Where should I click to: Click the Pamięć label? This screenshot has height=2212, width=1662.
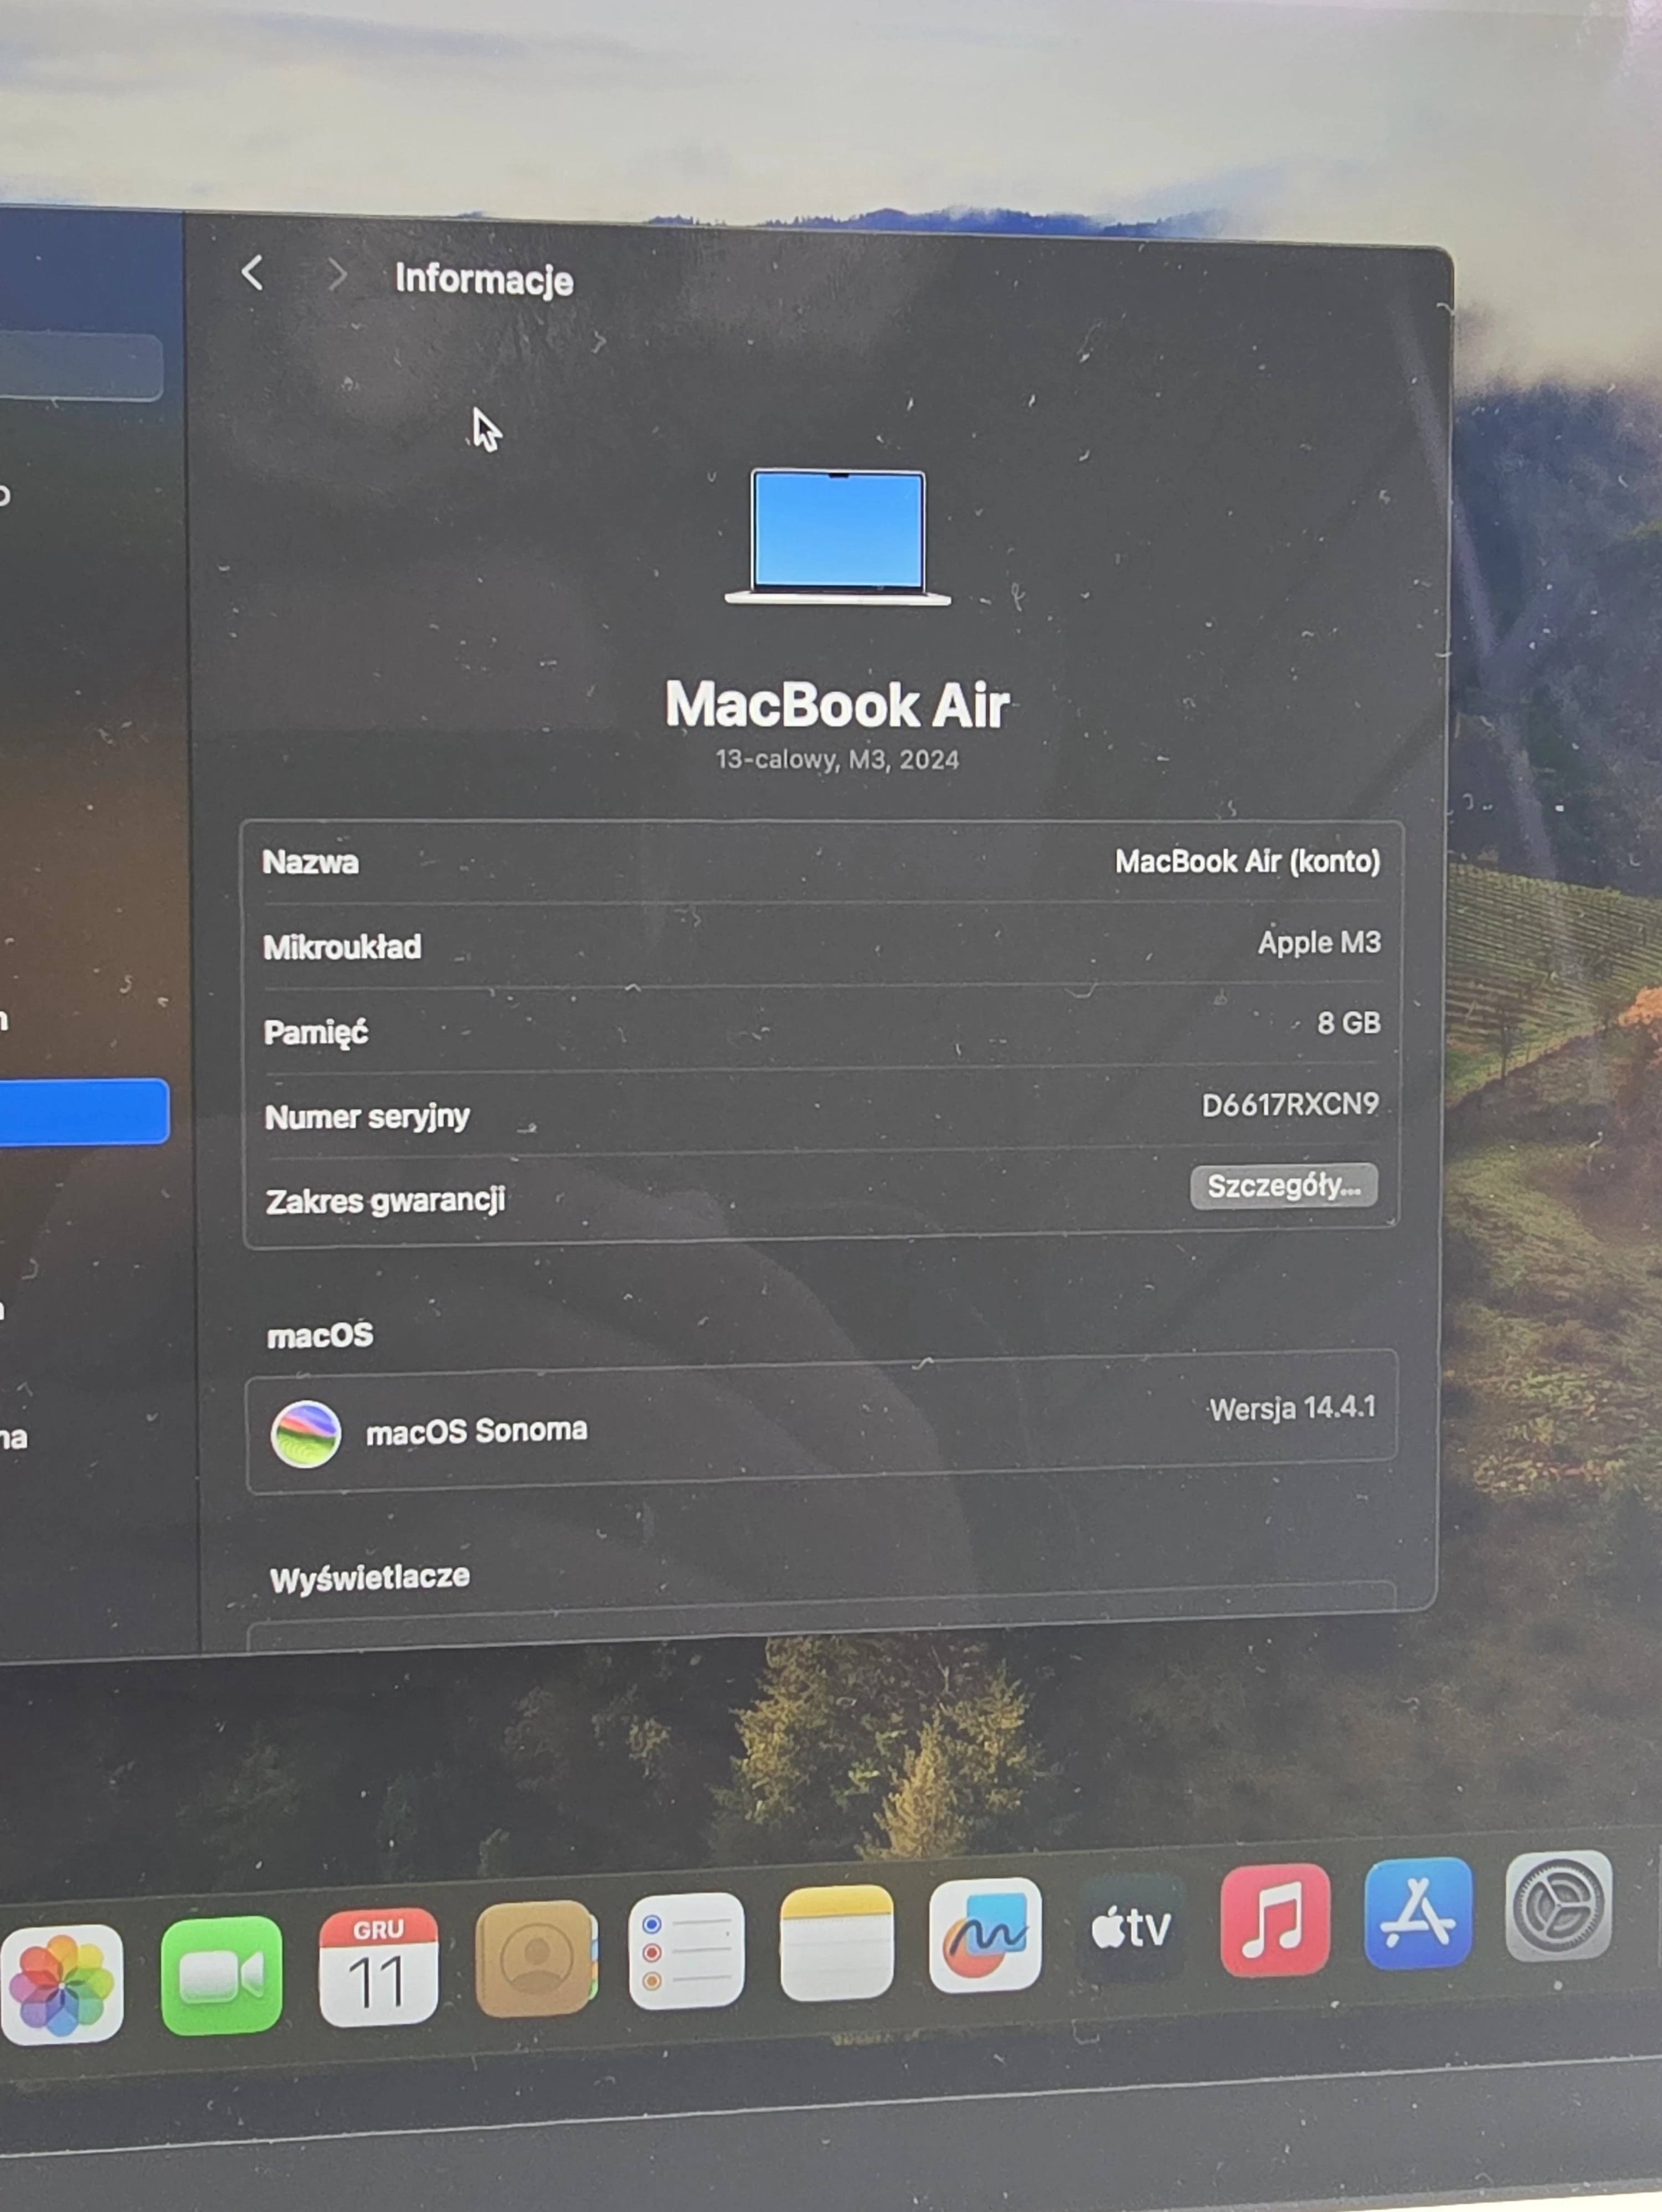click(x=316, y=1032)
